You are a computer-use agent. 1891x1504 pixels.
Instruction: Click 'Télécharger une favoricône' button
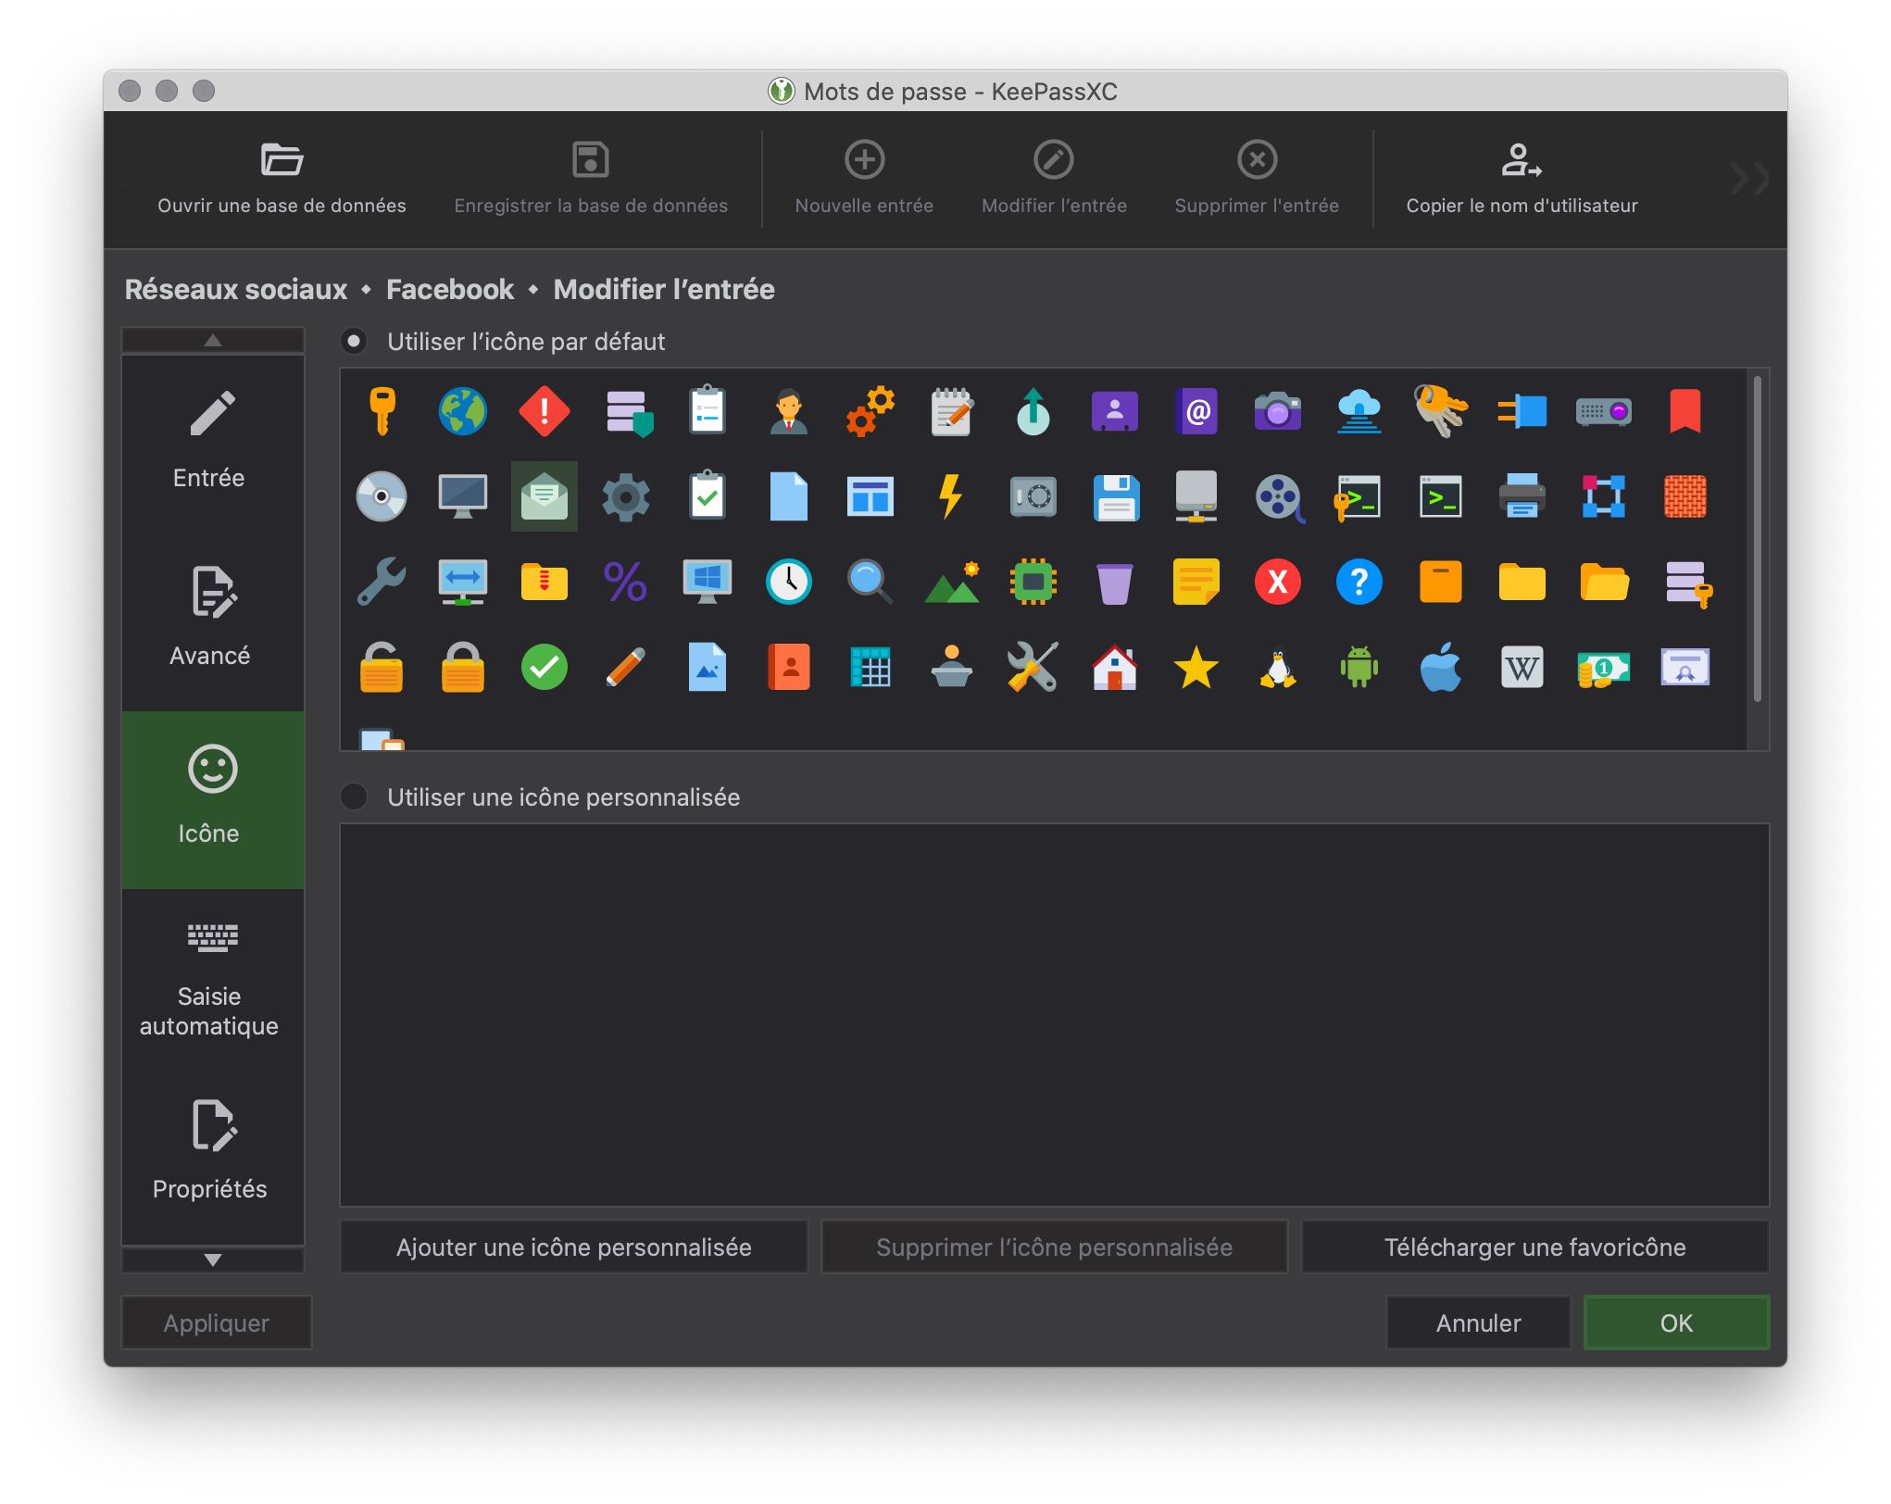[1535, 1247]
